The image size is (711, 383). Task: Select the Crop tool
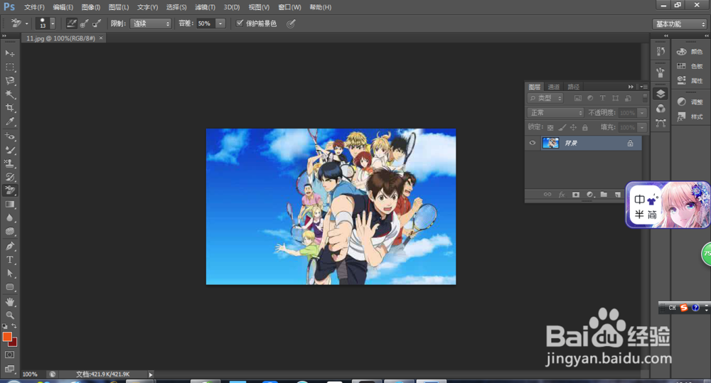pyautogui.click(x=9, y=108)
